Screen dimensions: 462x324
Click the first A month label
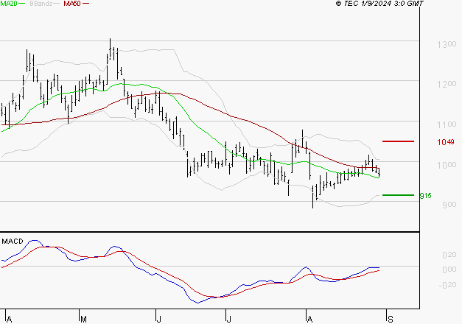click(10, 320)
